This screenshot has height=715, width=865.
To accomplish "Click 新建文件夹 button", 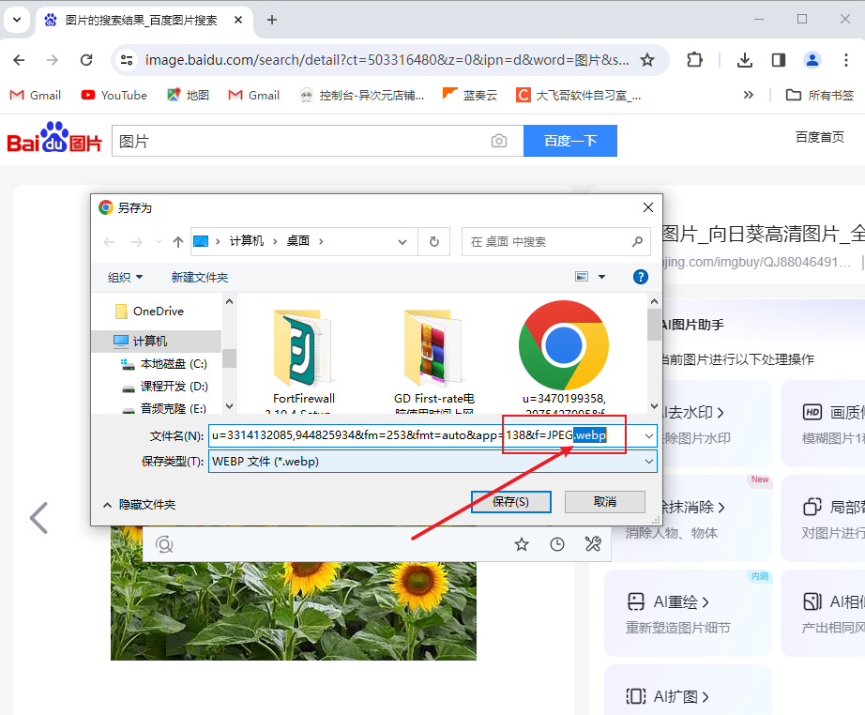I will [199, 277].
